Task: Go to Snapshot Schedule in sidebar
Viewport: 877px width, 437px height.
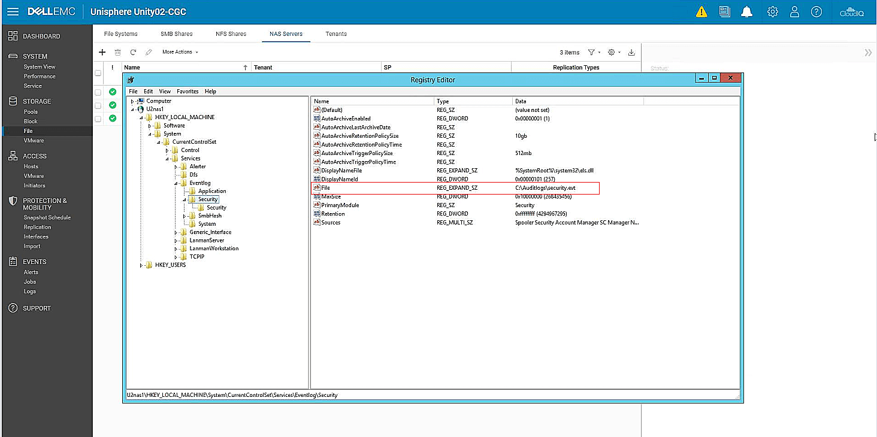Action: click(47, 218)
